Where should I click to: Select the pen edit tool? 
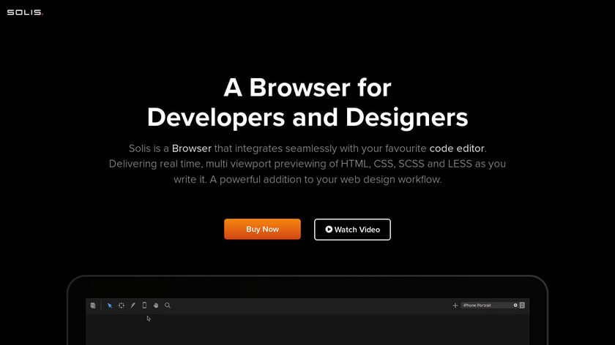[133, 306]
